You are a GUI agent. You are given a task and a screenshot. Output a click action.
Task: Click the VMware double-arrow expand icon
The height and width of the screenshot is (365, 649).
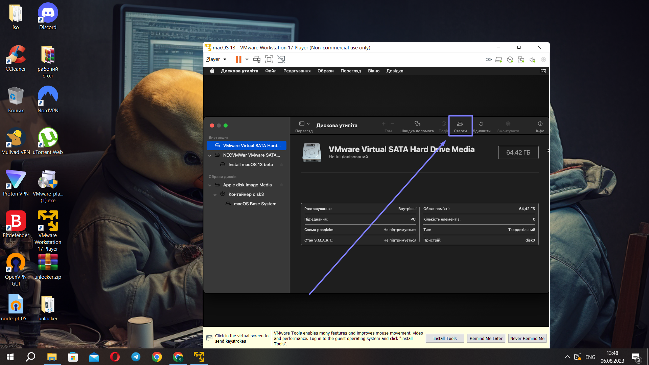489,60
